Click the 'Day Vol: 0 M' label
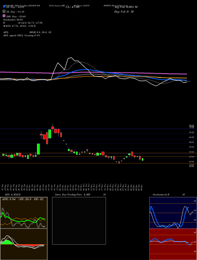Viewport: 197px width, 260px height. coord(124,11)
